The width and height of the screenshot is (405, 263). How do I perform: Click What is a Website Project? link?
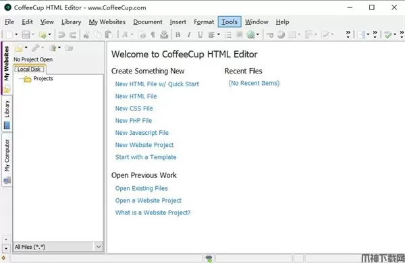tap(153, 212)
